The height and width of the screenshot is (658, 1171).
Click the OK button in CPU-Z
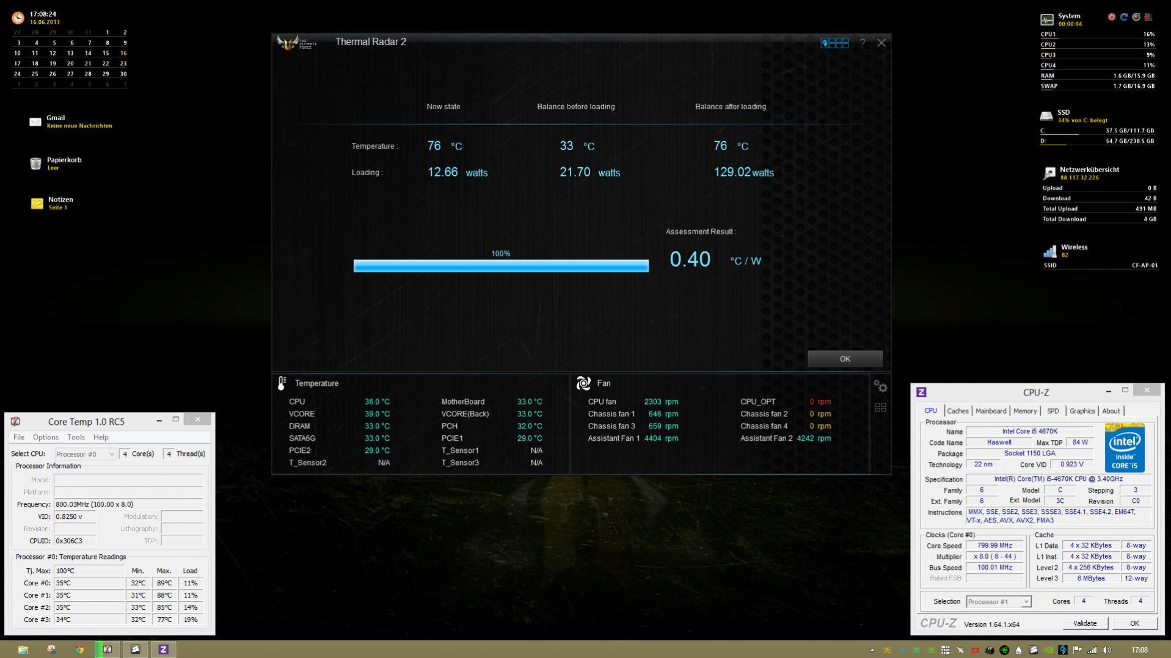tap(1134, 623)
